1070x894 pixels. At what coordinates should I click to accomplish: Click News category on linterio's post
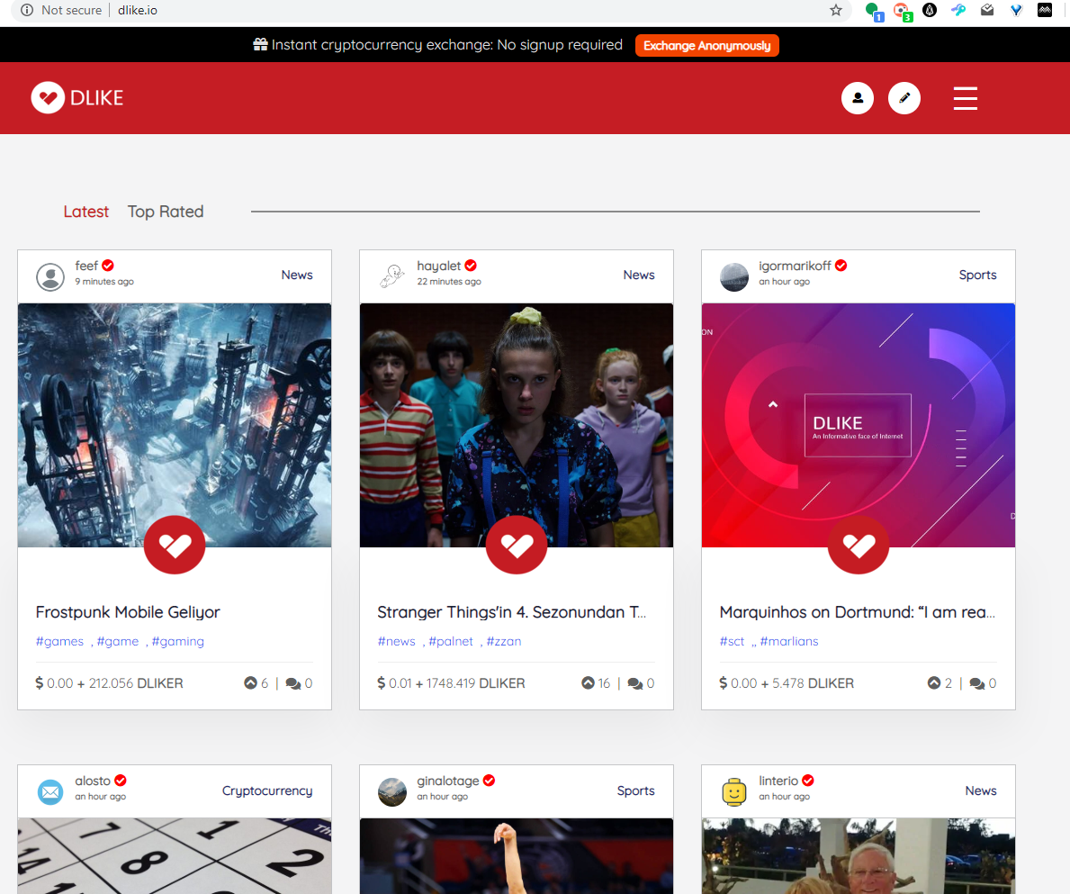981,791
